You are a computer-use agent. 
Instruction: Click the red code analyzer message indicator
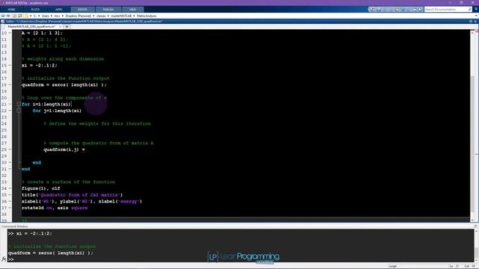476,31
